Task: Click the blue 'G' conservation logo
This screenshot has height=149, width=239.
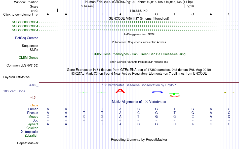Action: (x=157, y=92)
